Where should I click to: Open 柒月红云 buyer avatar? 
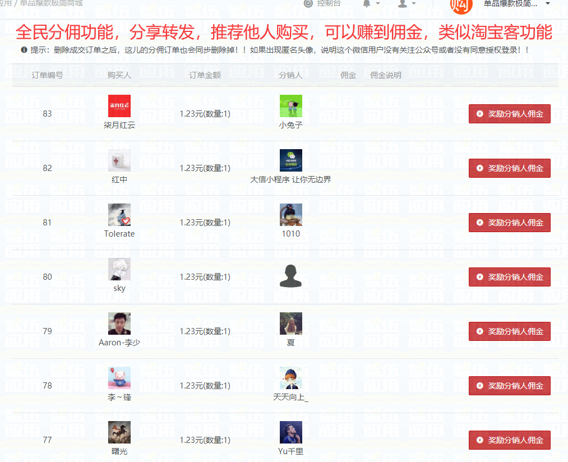tap(119, 106)
